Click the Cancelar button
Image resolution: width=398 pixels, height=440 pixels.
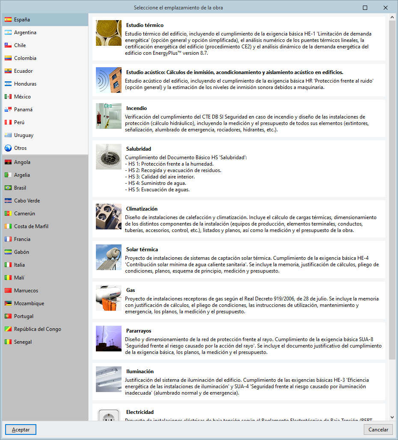coord(378,430)
